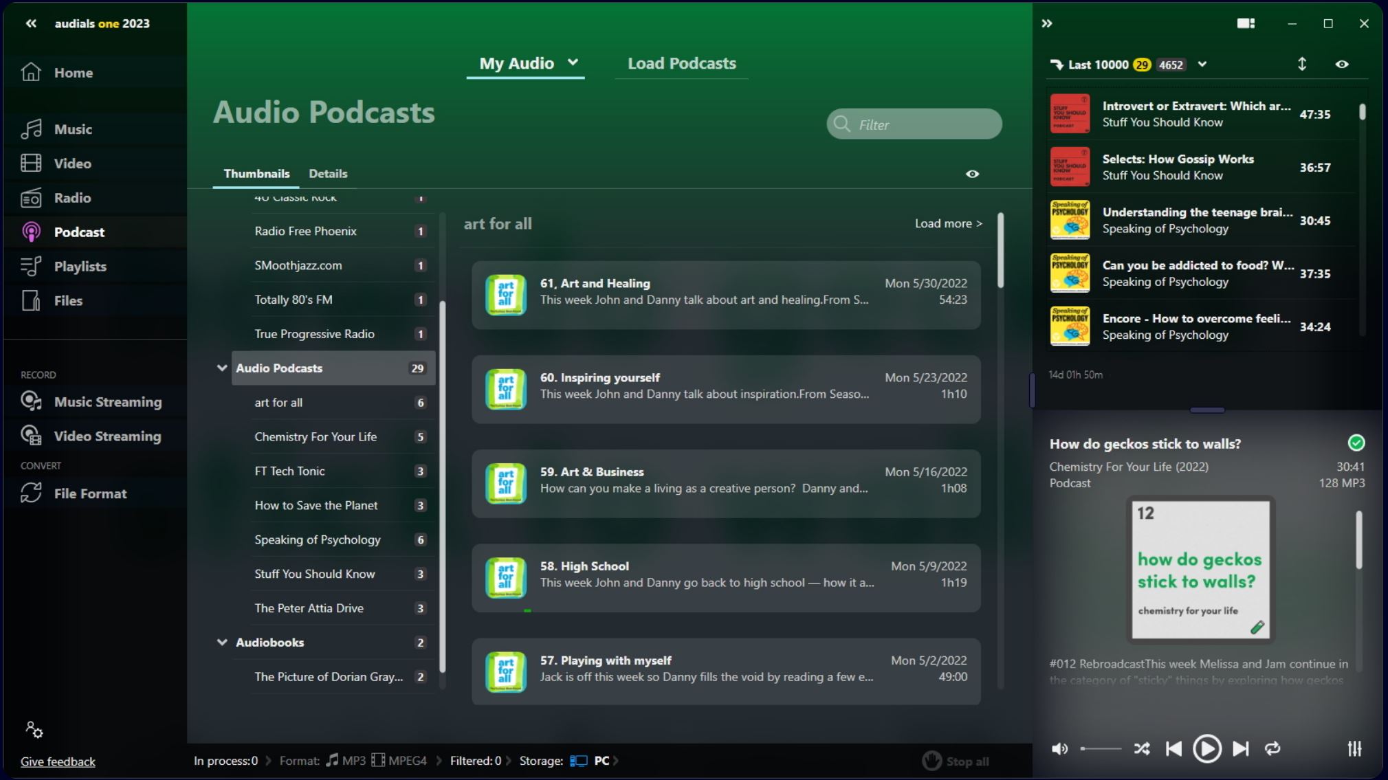Skip to next track
Image resolution: width=1388 pixels, height=780 pixels.
click(x=1241, y=749)
